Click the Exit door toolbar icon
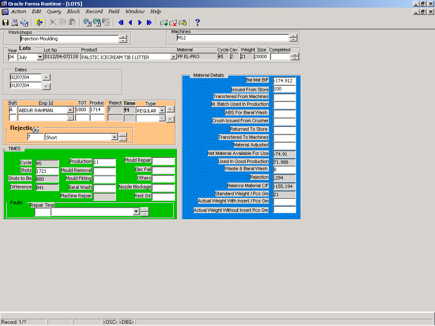The image size is (435, 326). point(40,22)
